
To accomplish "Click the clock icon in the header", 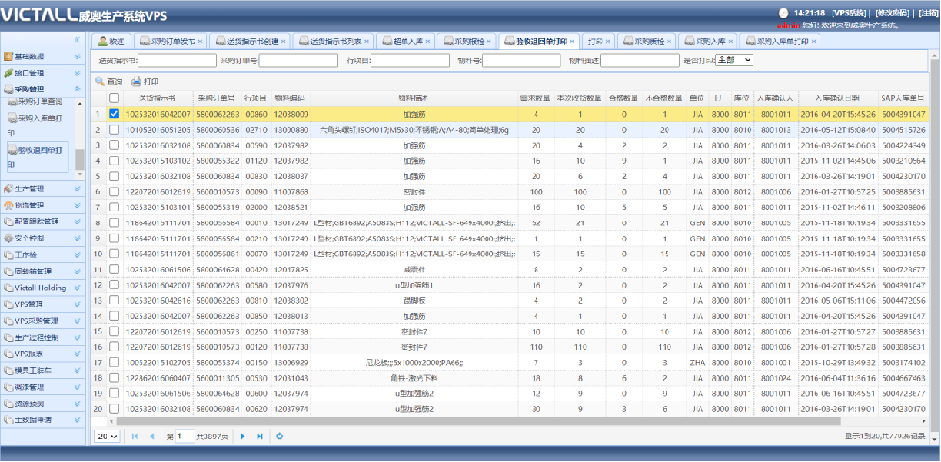I will (x=783, y=13).
